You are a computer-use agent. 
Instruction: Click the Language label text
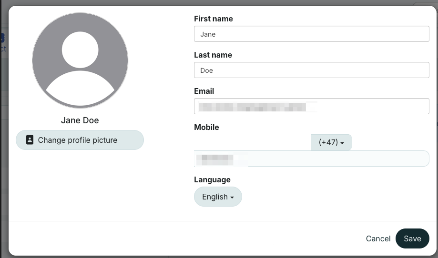(212, 179)
